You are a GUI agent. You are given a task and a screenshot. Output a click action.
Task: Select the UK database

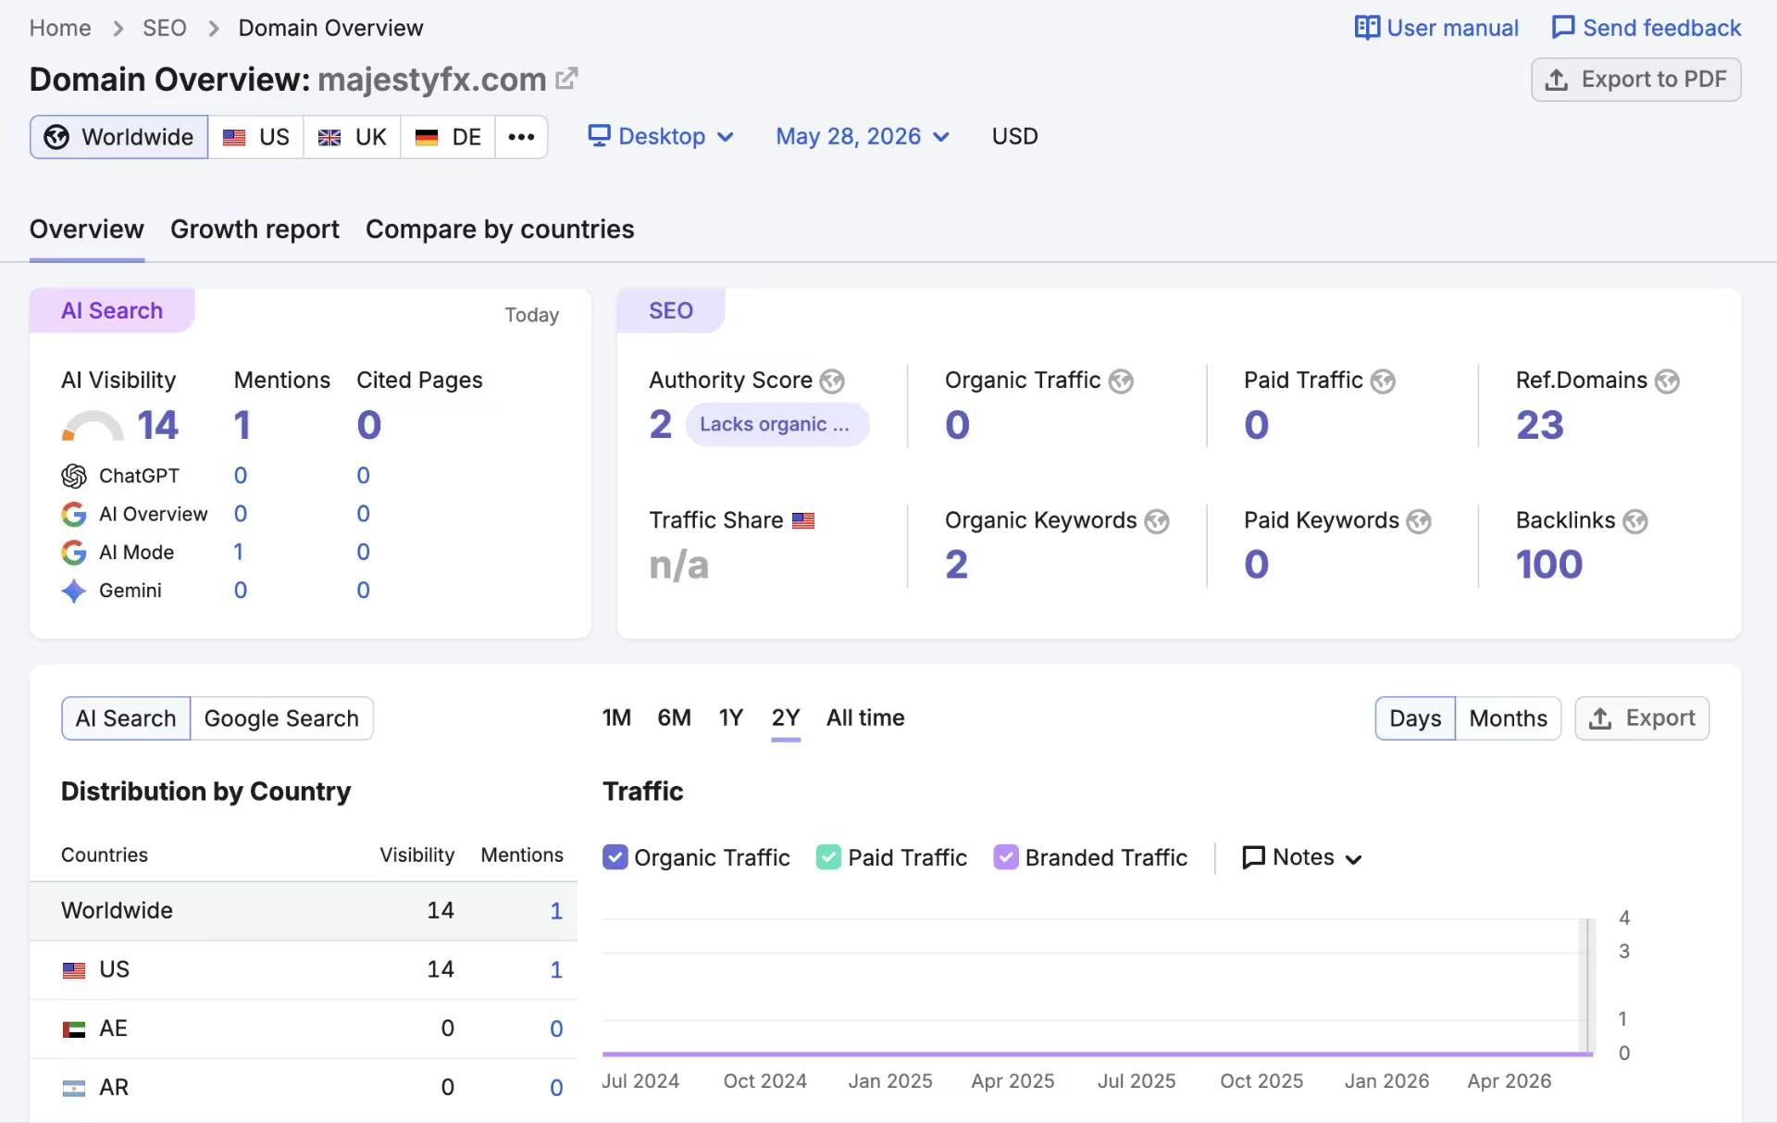pos(352,137)
